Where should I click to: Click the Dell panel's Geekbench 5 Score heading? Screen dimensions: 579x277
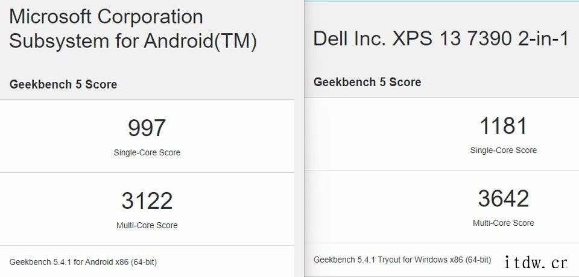tap(367, 82)
